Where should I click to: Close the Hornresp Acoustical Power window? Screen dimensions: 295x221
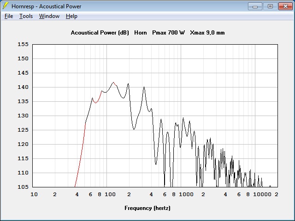pyautogui.click(x=285, y=6)
